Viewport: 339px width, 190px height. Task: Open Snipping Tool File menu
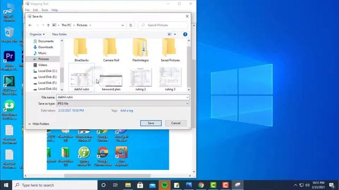[27, 10]
